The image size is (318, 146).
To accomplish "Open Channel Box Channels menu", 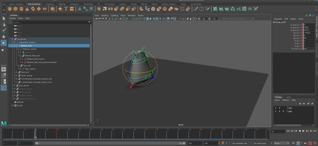I will point(278,19).
